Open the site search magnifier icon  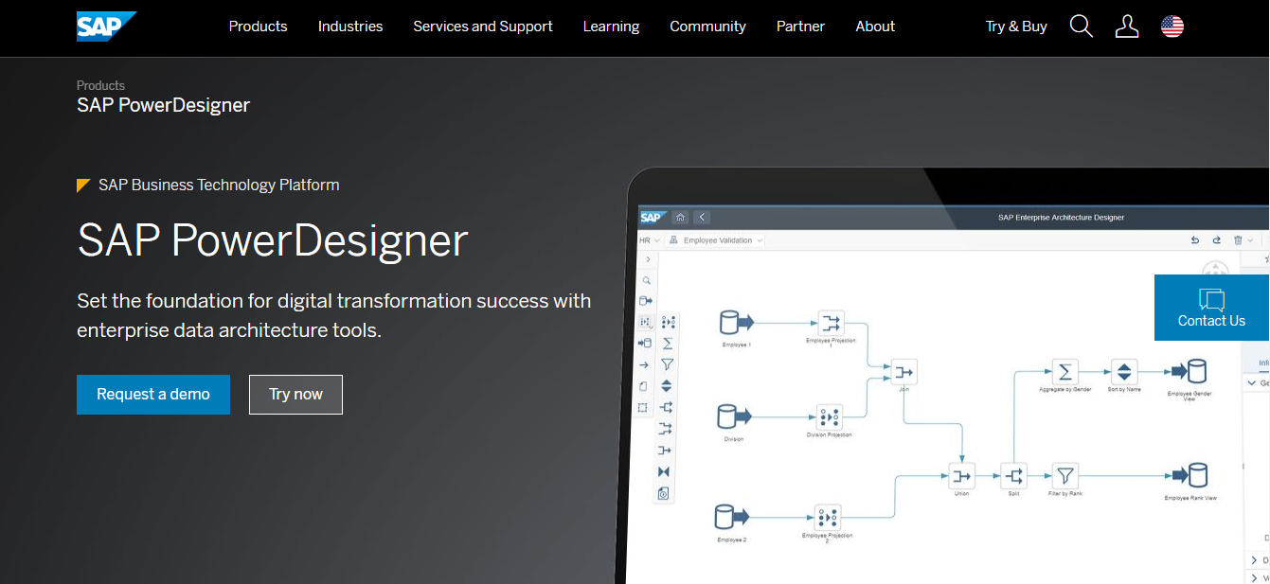(x=1082, y=27)
